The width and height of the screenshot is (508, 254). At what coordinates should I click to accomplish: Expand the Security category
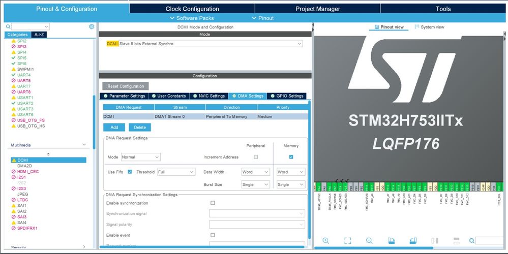(x=84, y=247)
